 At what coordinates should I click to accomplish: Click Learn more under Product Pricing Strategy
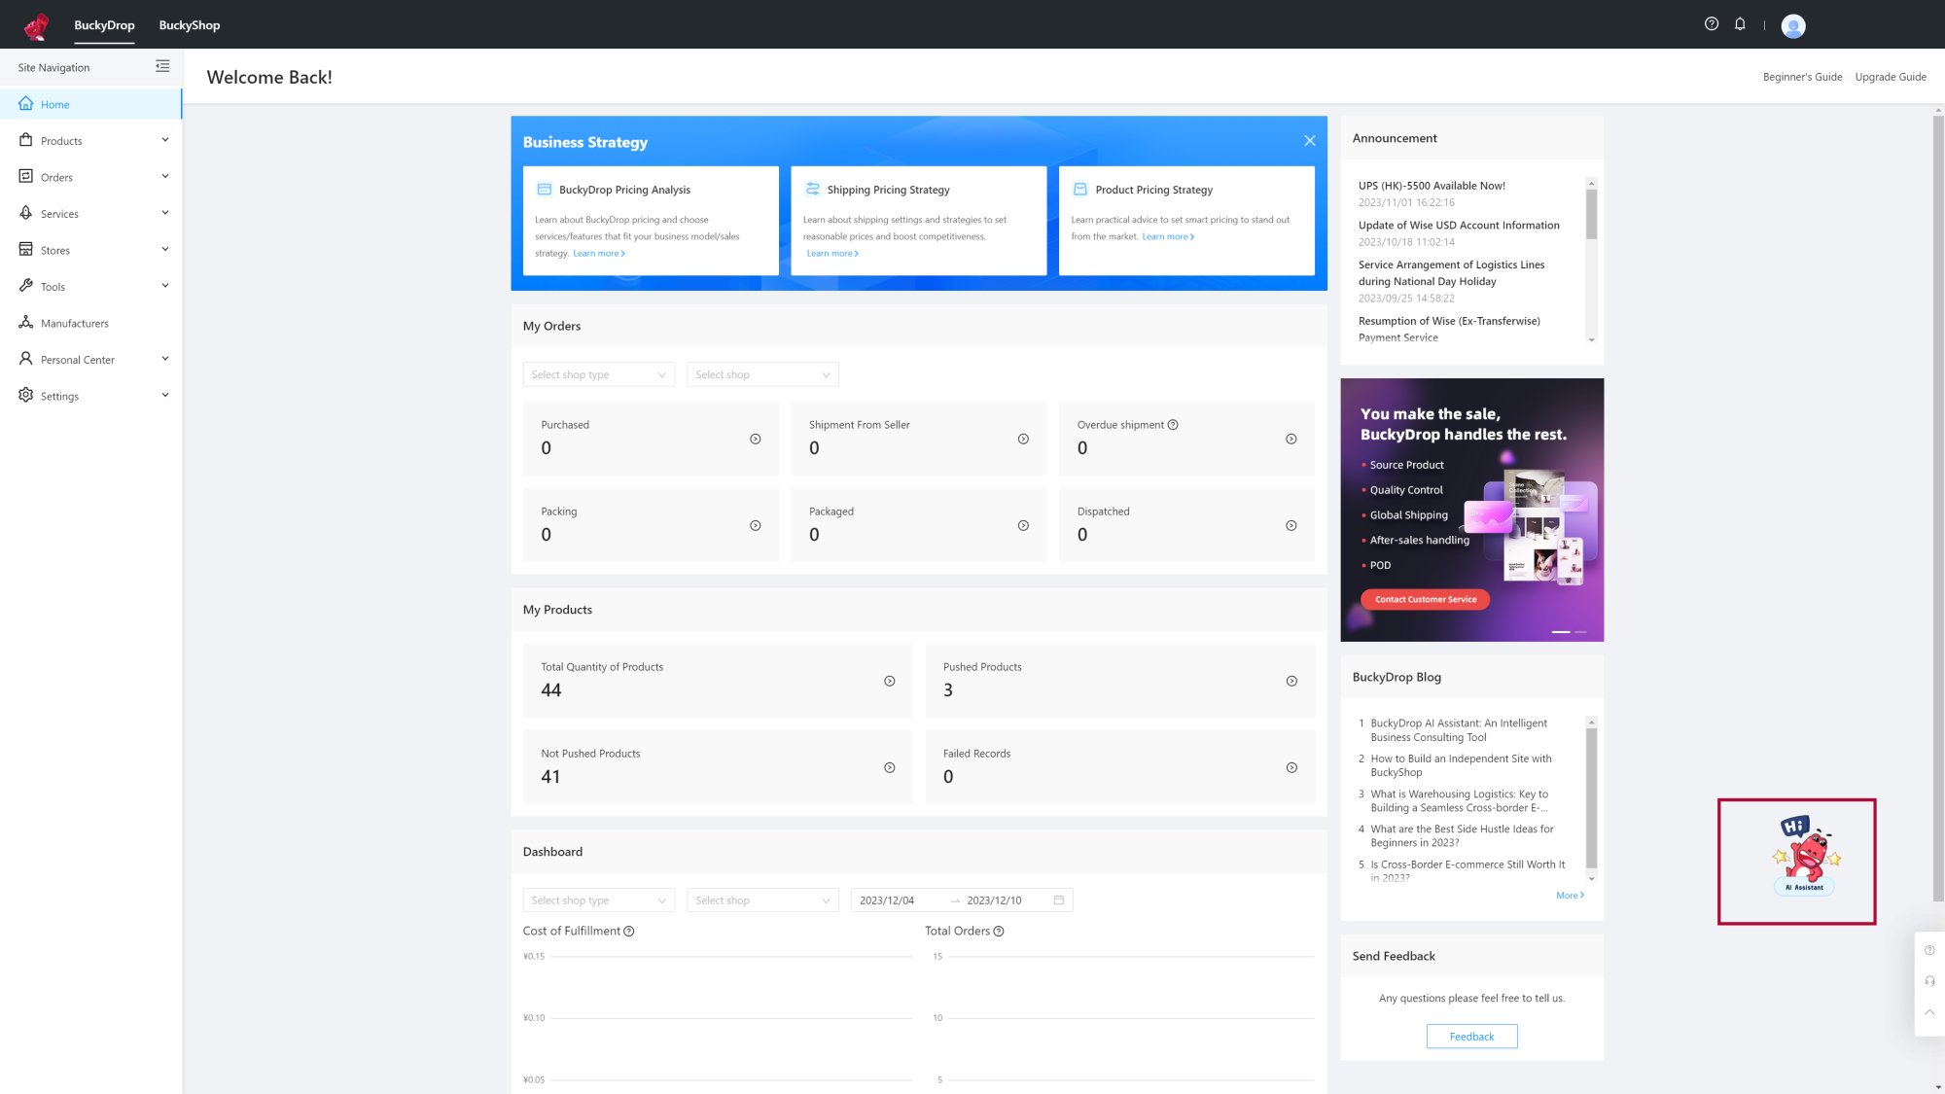(x=1168, y=237)
